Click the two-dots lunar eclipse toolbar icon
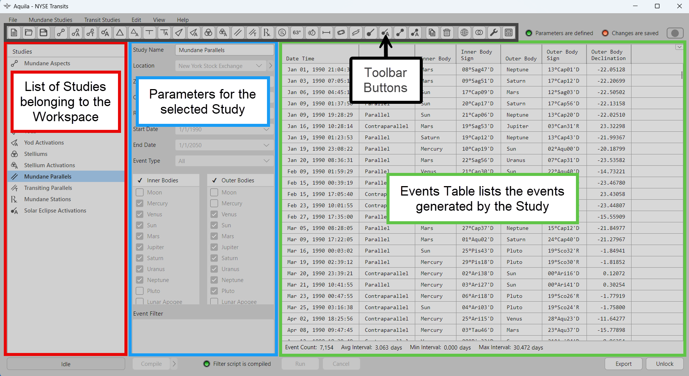This screenshot has height=376, width=689. coord(400,33)
